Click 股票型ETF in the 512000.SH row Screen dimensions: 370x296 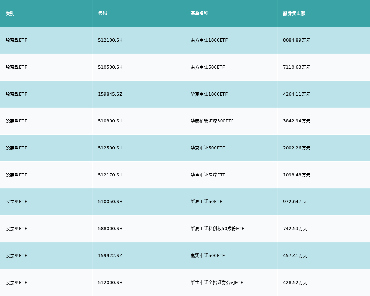click(16, 283)
